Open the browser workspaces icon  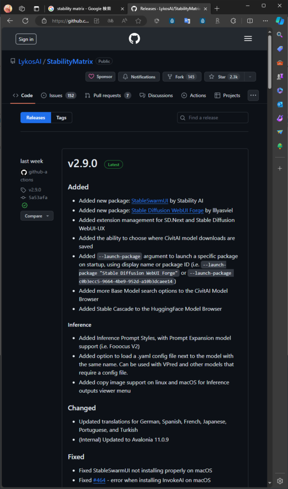pyautogui.click(x=22, y=9)
